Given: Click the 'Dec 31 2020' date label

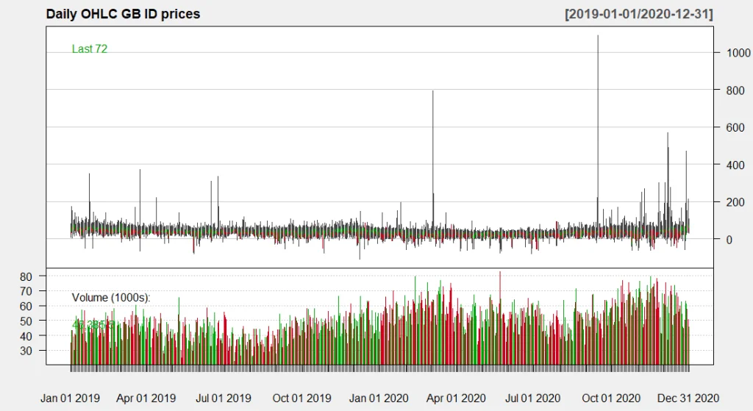Looking at the screenshot, I should click(x=688, y=398).
